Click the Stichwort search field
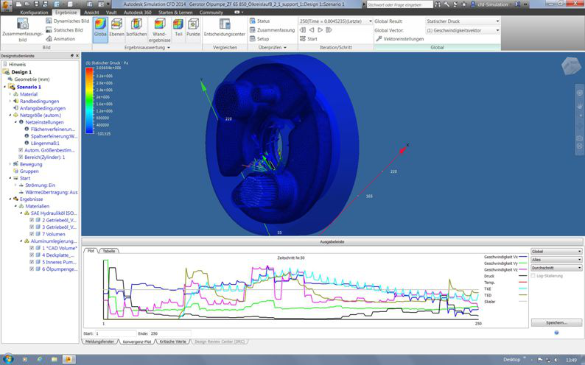The width and height of the screenshot is (585, 365). click(x=399, y=5)
